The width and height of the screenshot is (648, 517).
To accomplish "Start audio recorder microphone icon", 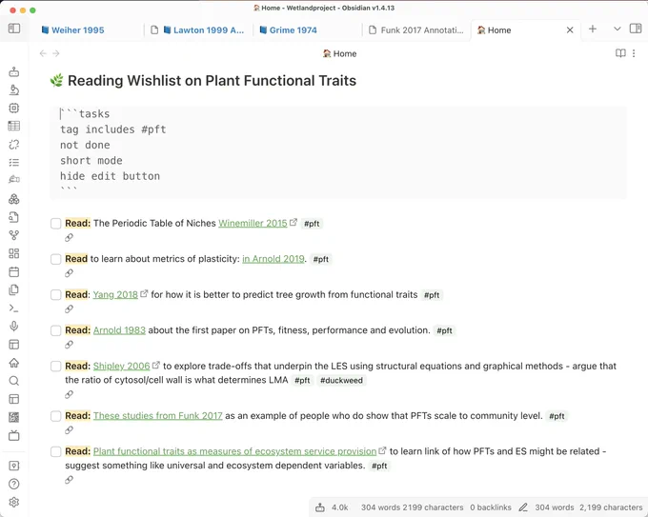I will [14, 327].
